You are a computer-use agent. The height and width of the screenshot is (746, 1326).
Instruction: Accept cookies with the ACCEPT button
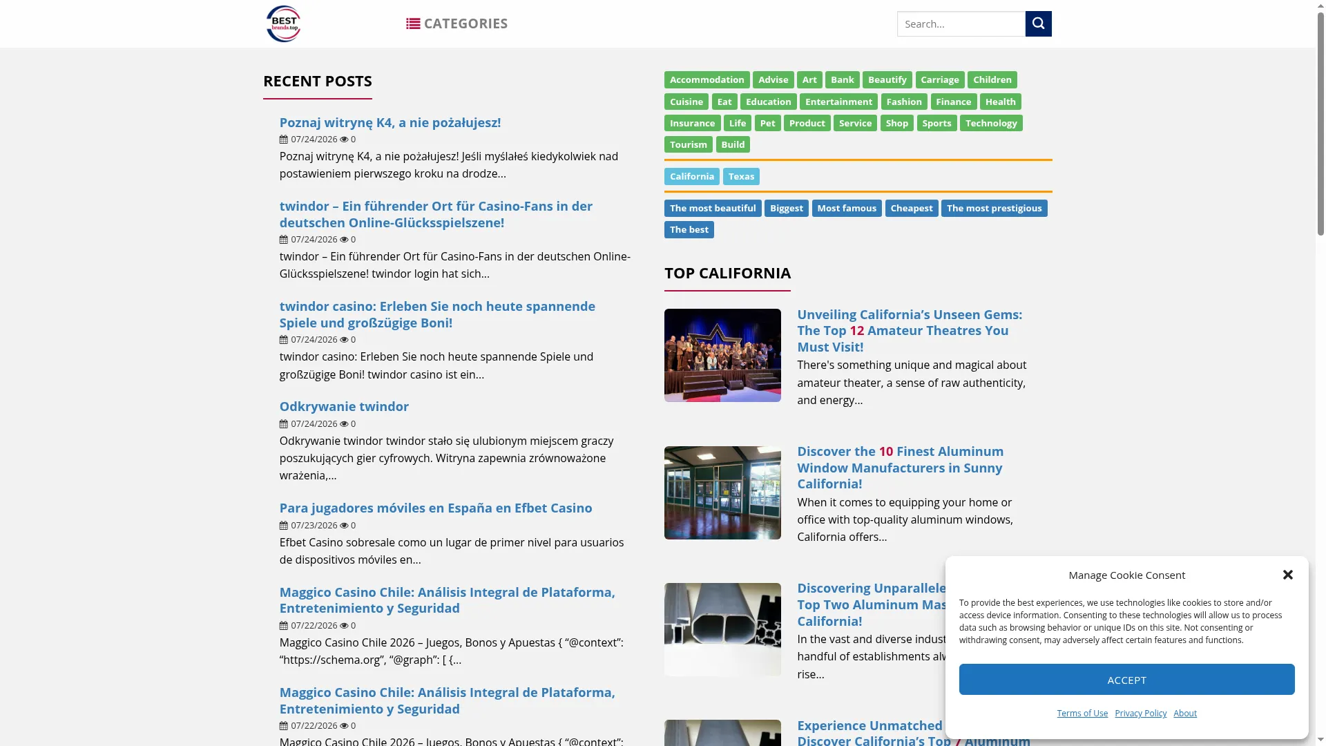(x=1126, y=680)
